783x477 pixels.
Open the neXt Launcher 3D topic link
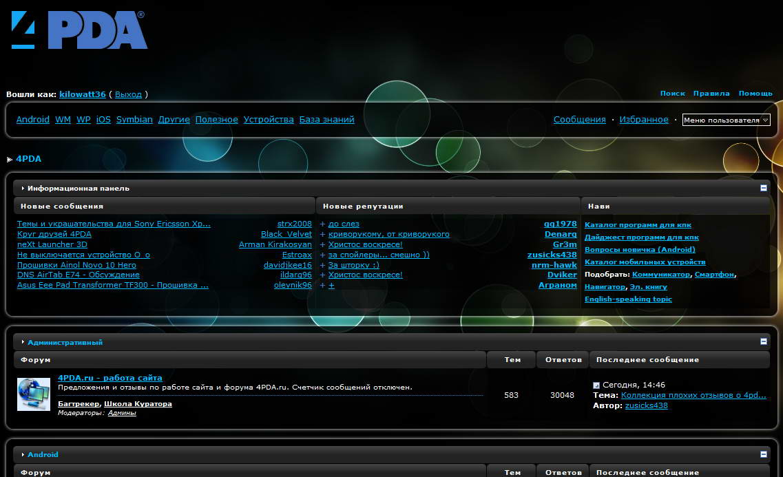point(52,244)
